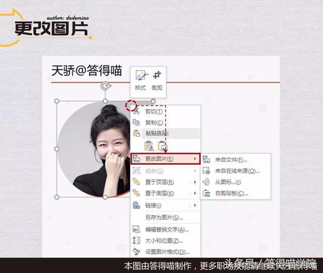The width and height of the screenshot is (323, 273).
Task: Select the circular portrait picture
Action: tap(94, 150)
